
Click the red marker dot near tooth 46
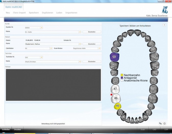111,95
